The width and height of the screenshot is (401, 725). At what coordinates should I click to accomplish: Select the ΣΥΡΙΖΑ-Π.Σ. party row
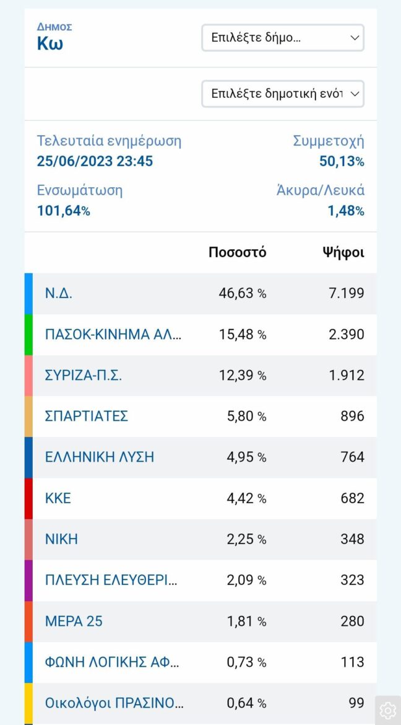pyautogui.click(x=84, y=376)
